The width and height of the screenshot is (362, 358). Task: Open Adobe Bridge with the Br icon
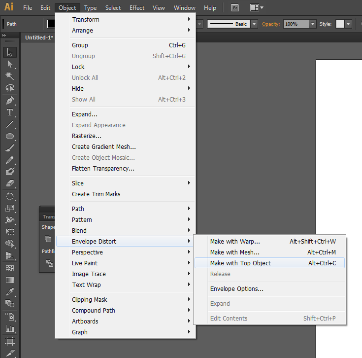click(235, 8)
